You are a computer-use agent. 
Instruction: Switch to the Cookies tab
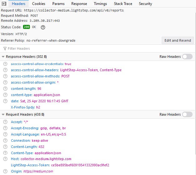(39, 4)
